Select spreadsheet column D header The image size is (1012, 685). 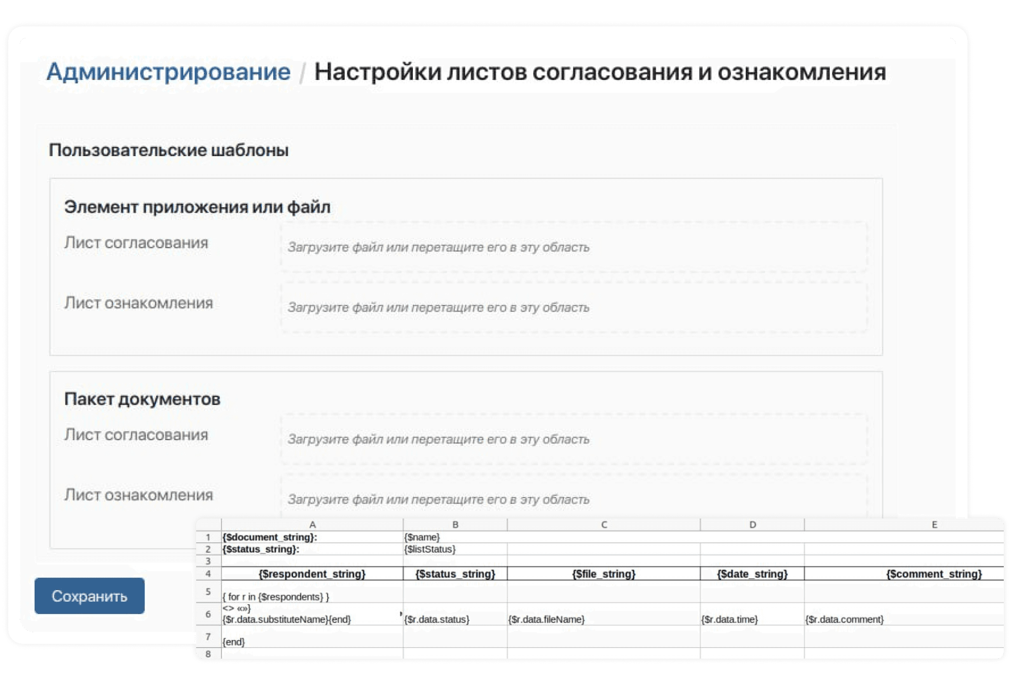(752, 525)
